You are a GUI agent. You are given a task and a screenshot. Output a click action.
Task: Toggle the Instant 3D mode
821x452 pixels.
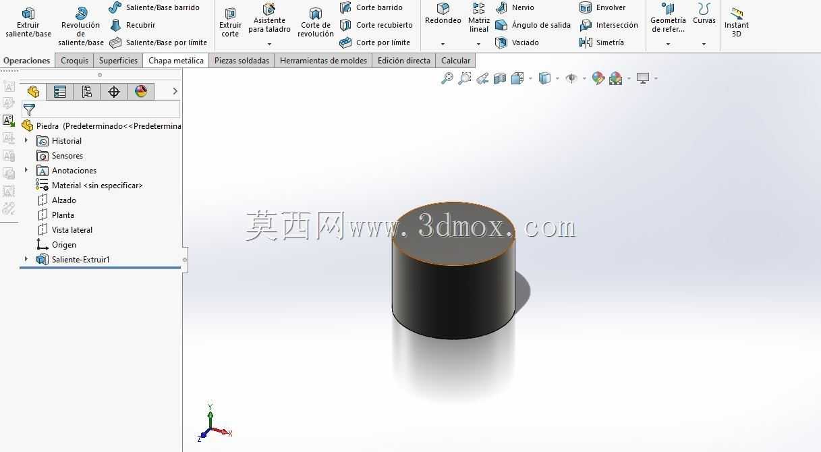point(737,22)
